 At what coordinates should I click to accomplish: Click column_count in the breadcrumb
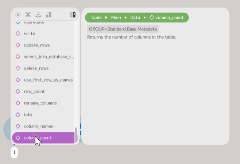[x=170, y=18]
